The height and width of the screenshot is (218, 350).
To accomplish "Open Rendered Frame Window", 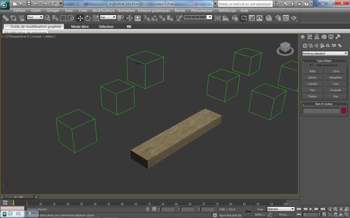I will (286, 18).
